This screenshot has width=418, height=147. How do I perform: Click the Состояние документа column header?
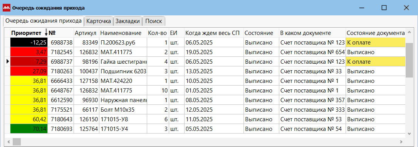click(376, 33)
